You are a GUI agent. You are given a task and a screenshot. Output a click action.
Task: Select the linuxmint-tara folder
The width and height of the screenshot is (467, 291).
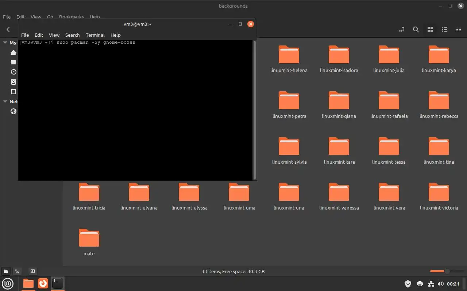pyautogui.click(x=339, y=151)
